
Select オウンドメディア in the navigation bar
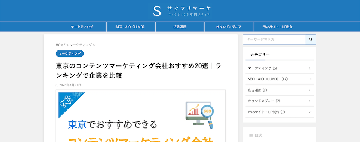[x=229, y=27]
